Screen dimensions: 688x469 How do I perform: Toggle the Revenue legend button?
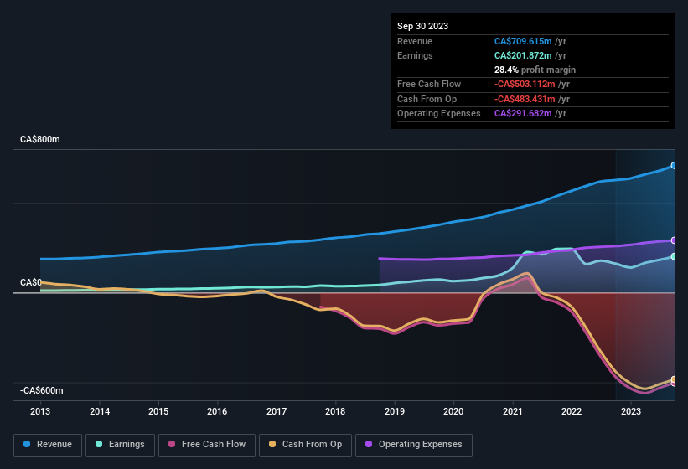point(48,444)
